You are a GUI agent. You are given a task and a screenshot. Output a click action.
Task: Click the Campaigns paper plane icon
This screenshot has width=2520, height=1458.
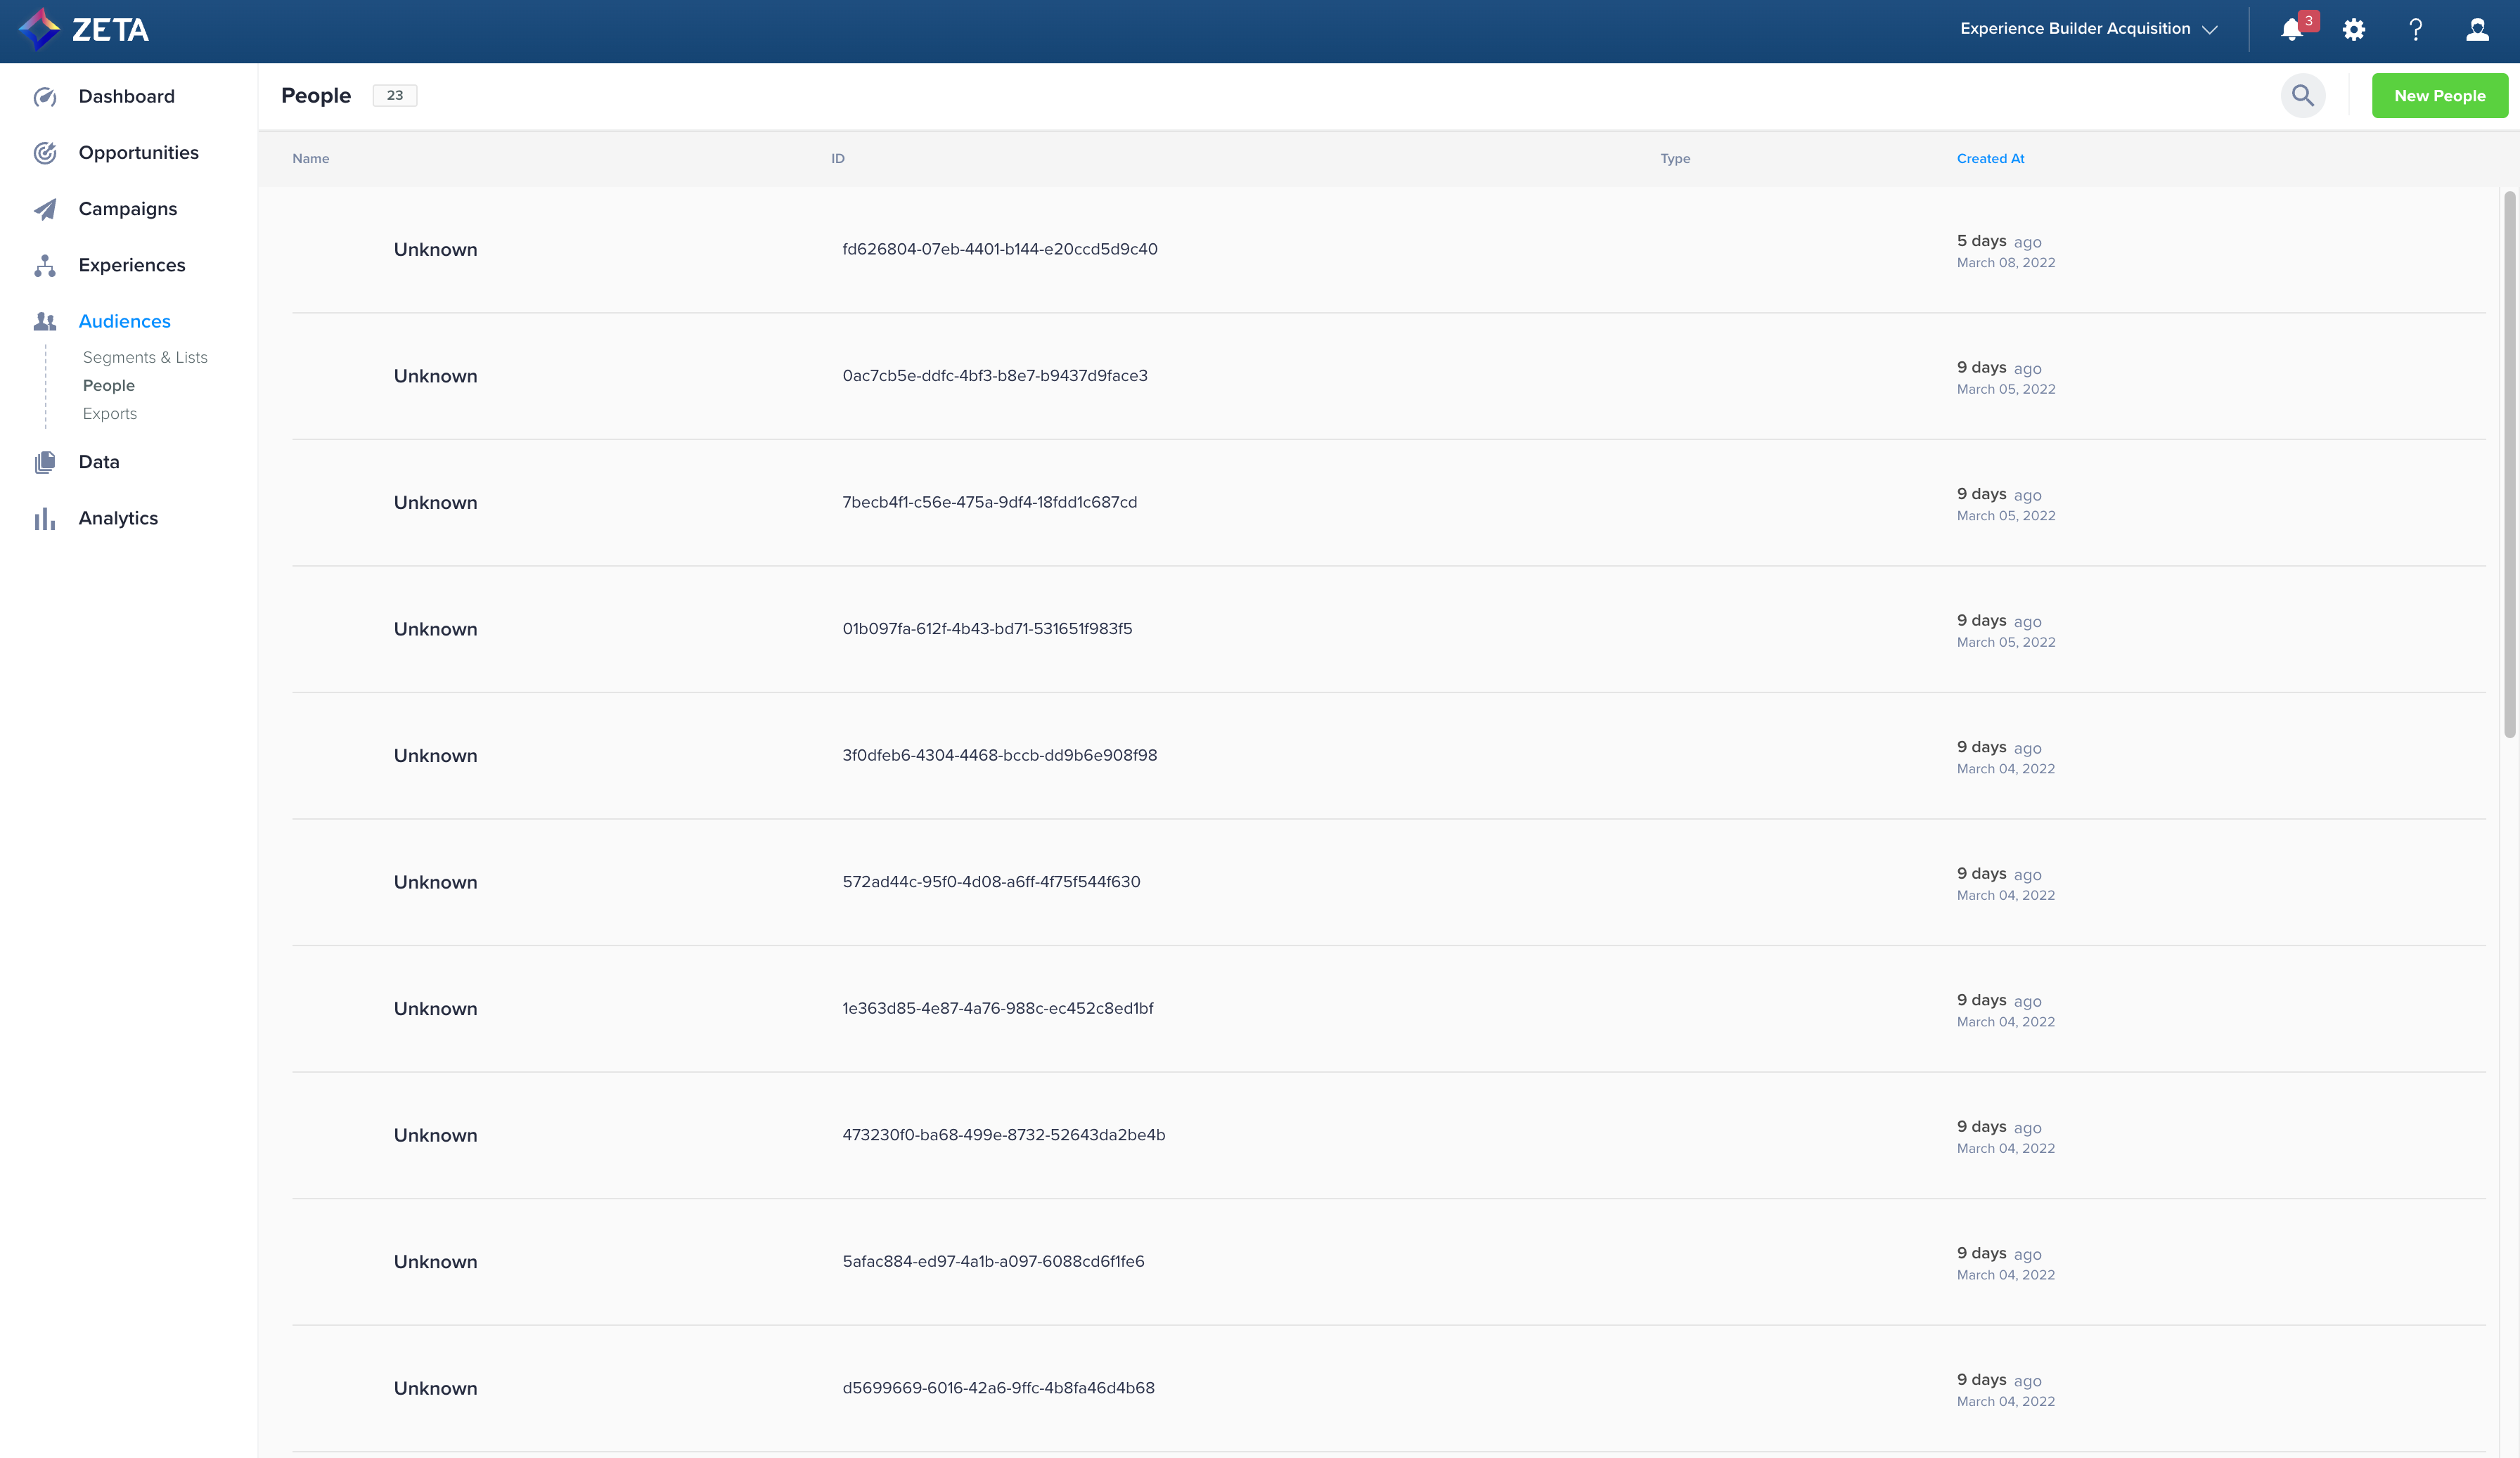pos(44,209)
